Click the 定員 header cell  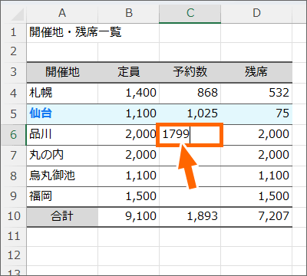(129, 72)
